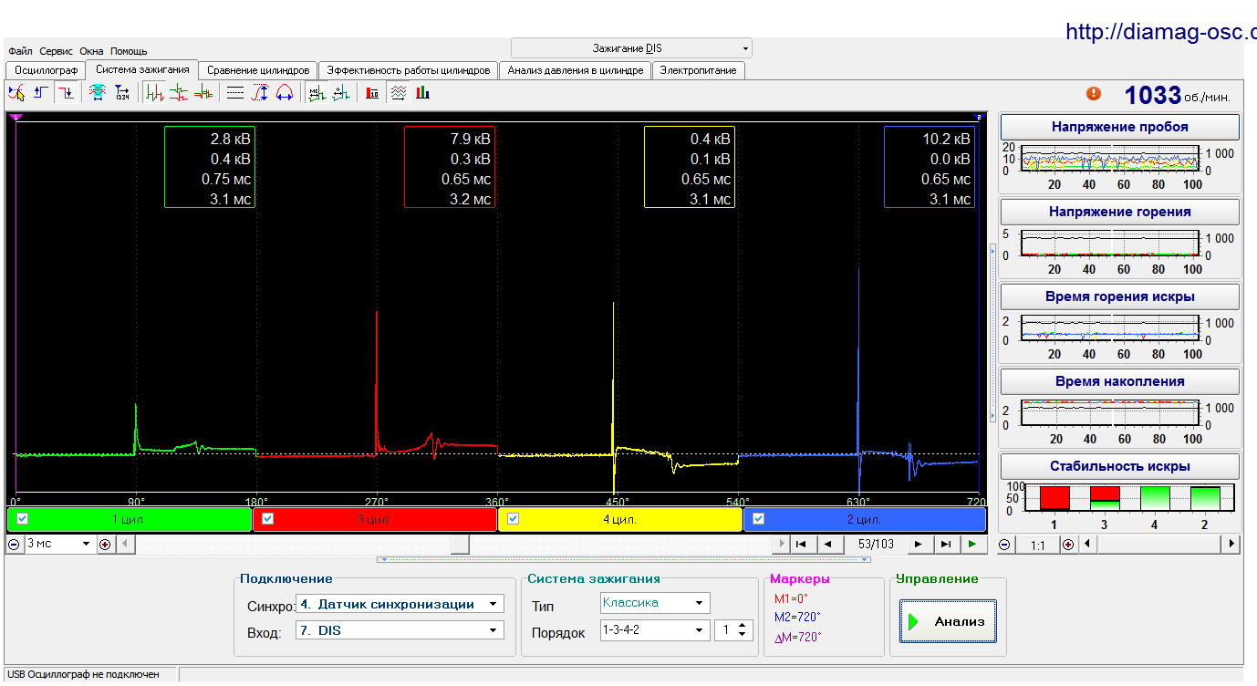Zoom in timebase with red plus icon
The height and width of the screenshot is (686, 1257).
tap(105, 544)
